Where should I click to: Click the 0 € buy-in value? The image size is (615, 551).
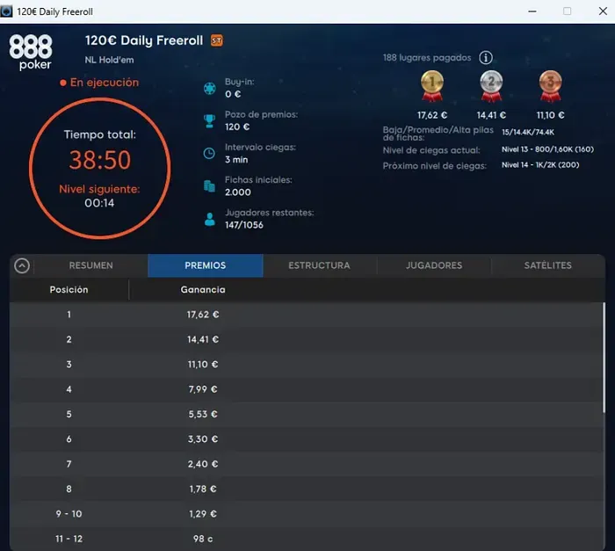click(x=233, y=94)
